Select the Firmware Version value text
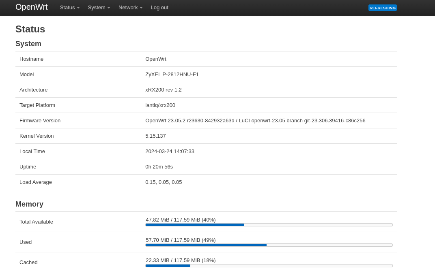Viewport: 435px width, 273px height. (255, 121)
